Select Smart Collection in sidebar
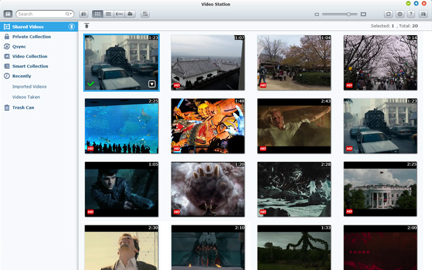This screenshot has width=432, height=270. (30, 66)
